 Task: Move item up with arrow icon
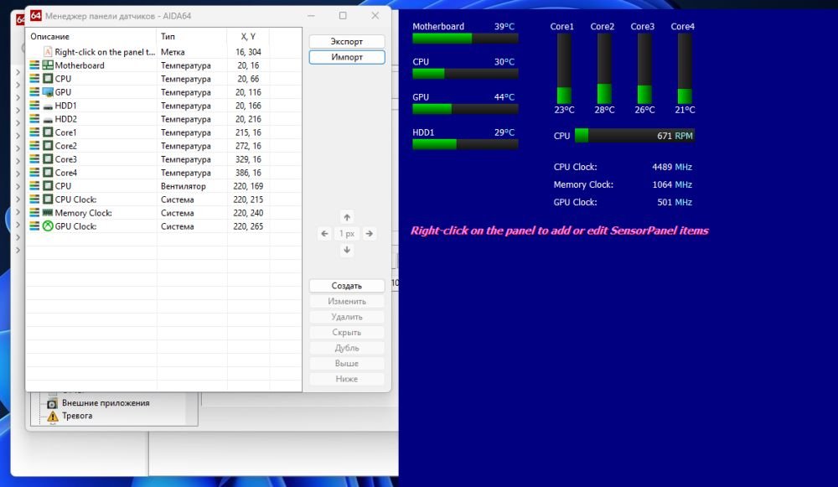point(347,217)
